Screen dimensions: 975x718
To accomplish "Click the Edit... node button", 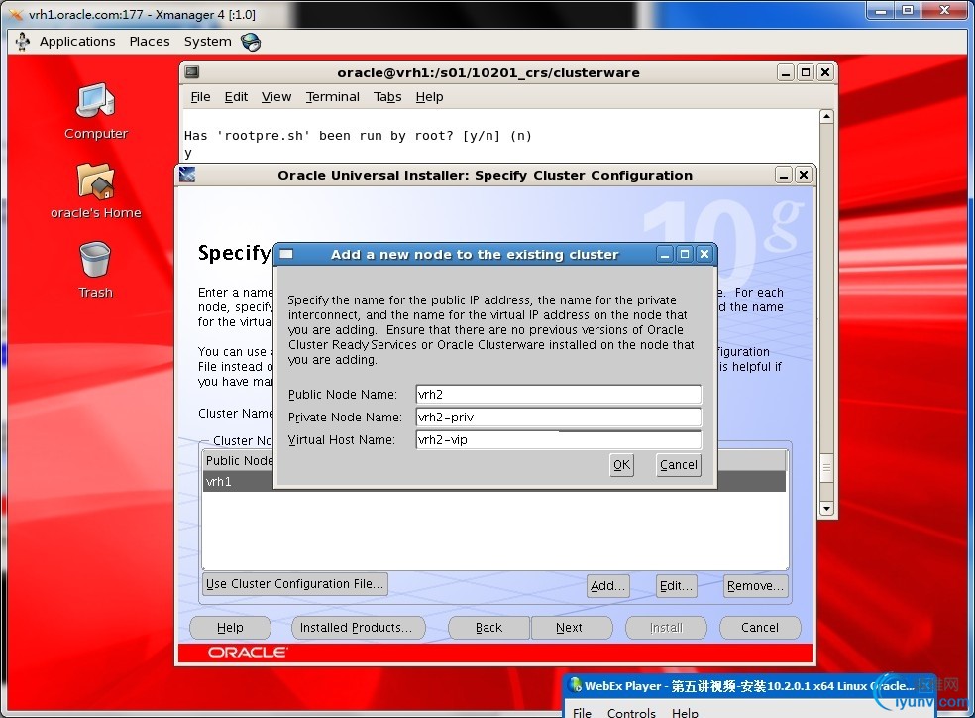I will point(676,585).
